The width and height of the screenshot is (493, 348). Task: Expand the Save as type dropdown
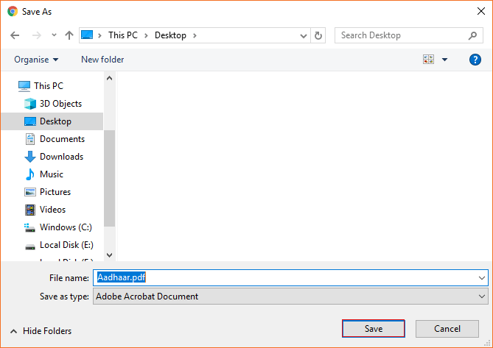coord(290,296)
